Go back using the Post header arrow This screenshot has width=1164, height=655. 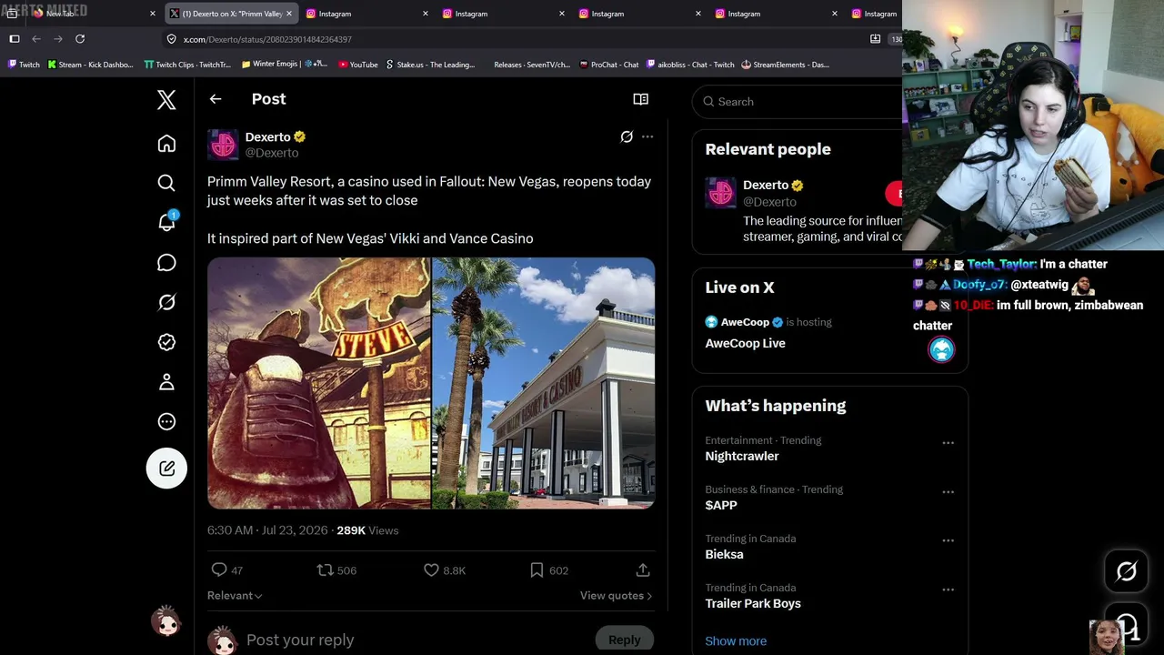(x=216, y=99)
